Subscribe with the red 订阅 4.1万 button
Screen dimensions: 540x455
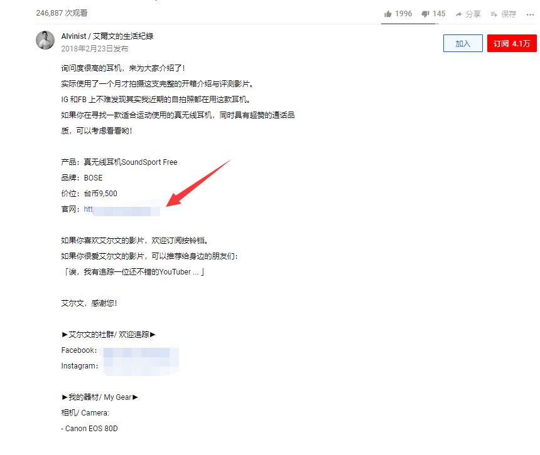[512, 43]
